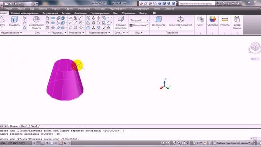The width and height of the screenshot is (261, 147).
Task: Click the Open folder icon in quick access toolbar
Action: (11, 4)
